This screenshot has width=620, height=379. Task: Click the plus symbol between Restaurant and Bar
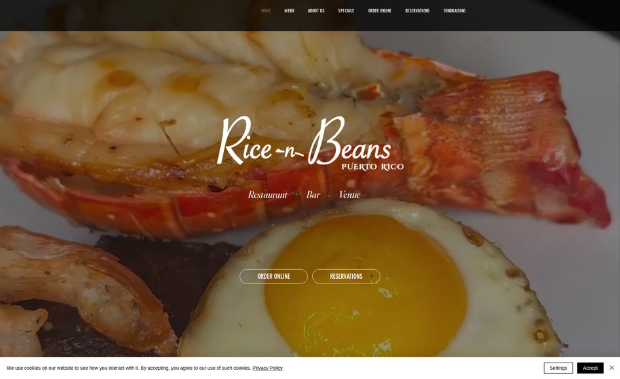(297, 194)
